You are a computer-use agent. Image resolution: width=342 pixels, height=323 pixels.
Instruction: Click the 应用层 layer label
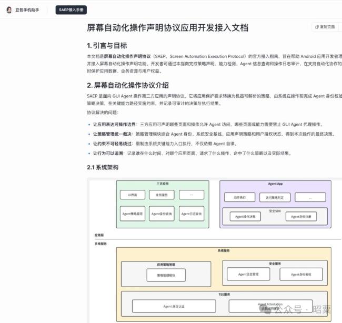tap(99, 235)
